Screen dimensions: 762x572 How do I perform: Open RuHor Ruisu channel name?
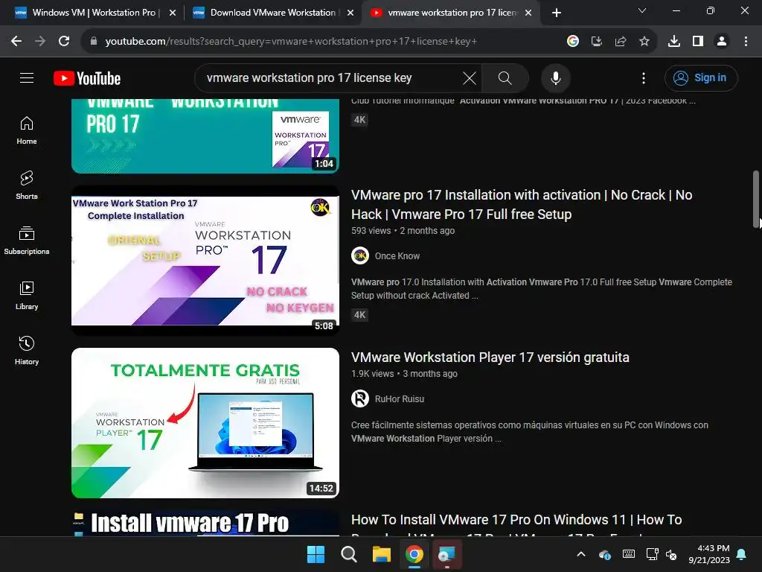(x=399, y=399)
